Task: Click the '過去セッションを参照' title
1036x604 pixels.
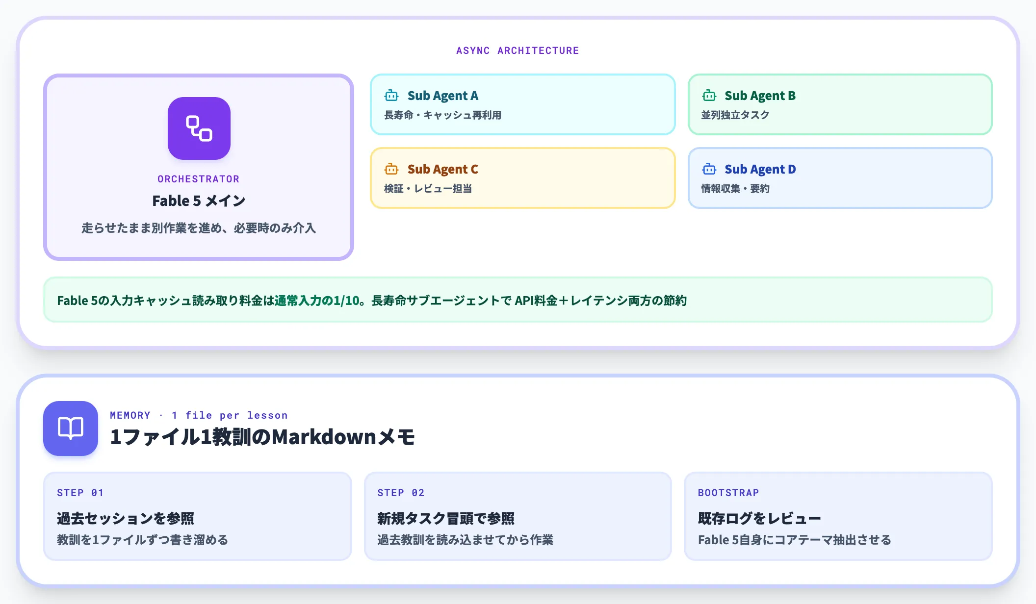Action: click(125, 518)
